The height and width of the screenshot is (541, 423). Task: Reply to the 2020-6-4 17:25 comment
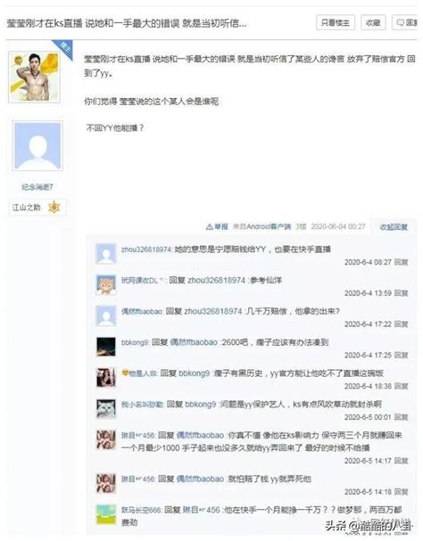point(402,355)
